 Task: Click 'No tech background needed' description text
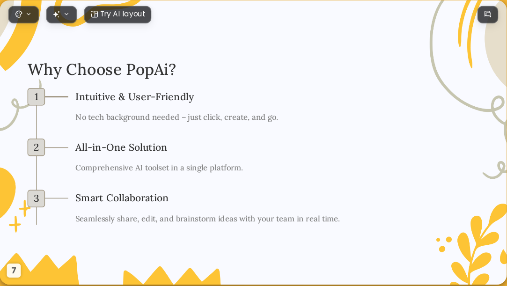click(176, 117)
